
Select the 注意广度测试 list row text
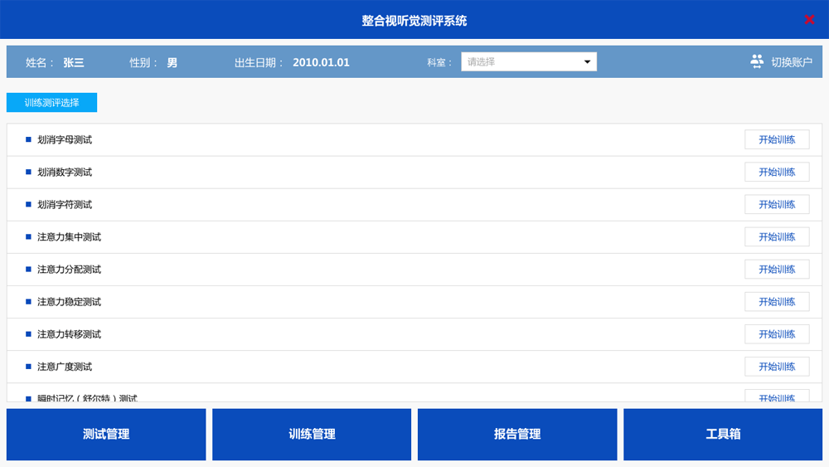click(65, 367)
